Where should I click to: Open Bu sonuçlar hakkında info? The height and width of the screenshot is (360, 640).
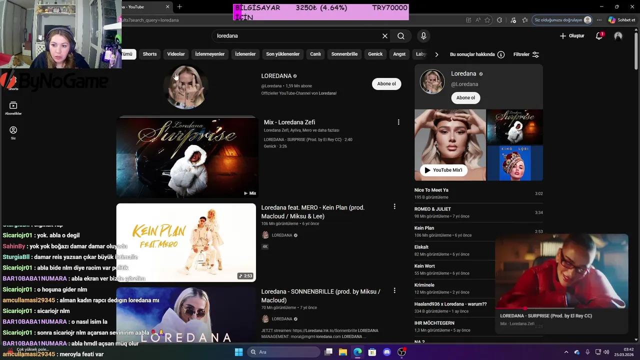coord(477,54)
